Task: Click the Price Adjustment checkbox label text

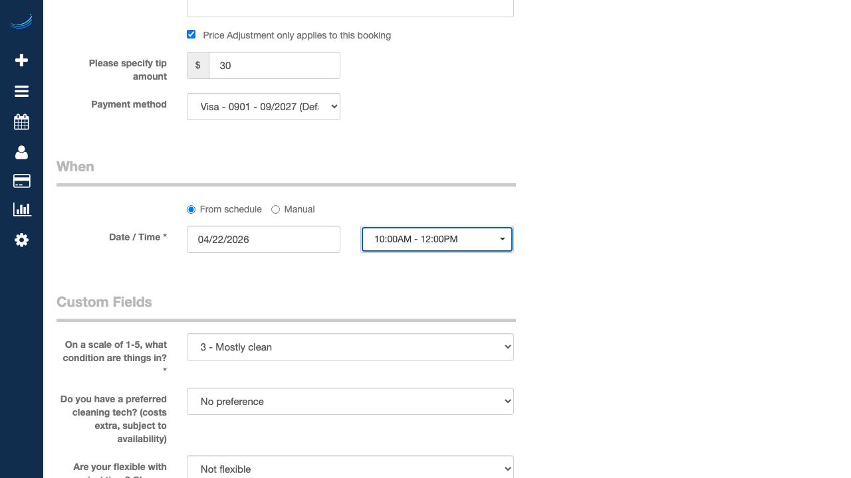Action: (297, 35)
